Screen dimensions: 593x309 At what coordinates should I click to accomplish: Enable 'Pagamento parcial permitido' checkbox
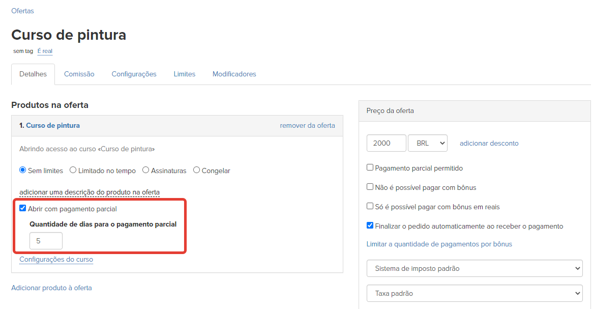coord(370,167)
